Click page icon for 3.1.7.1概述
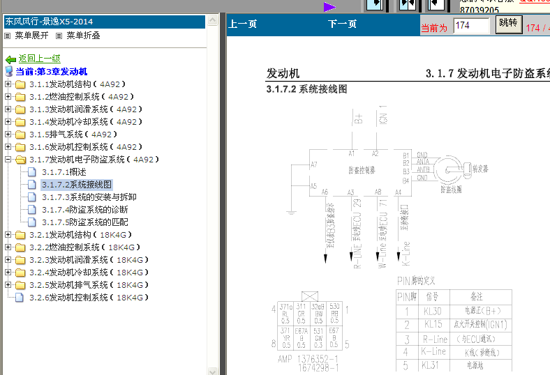This screenshot has width=550, height=375. tap(32, 172)
